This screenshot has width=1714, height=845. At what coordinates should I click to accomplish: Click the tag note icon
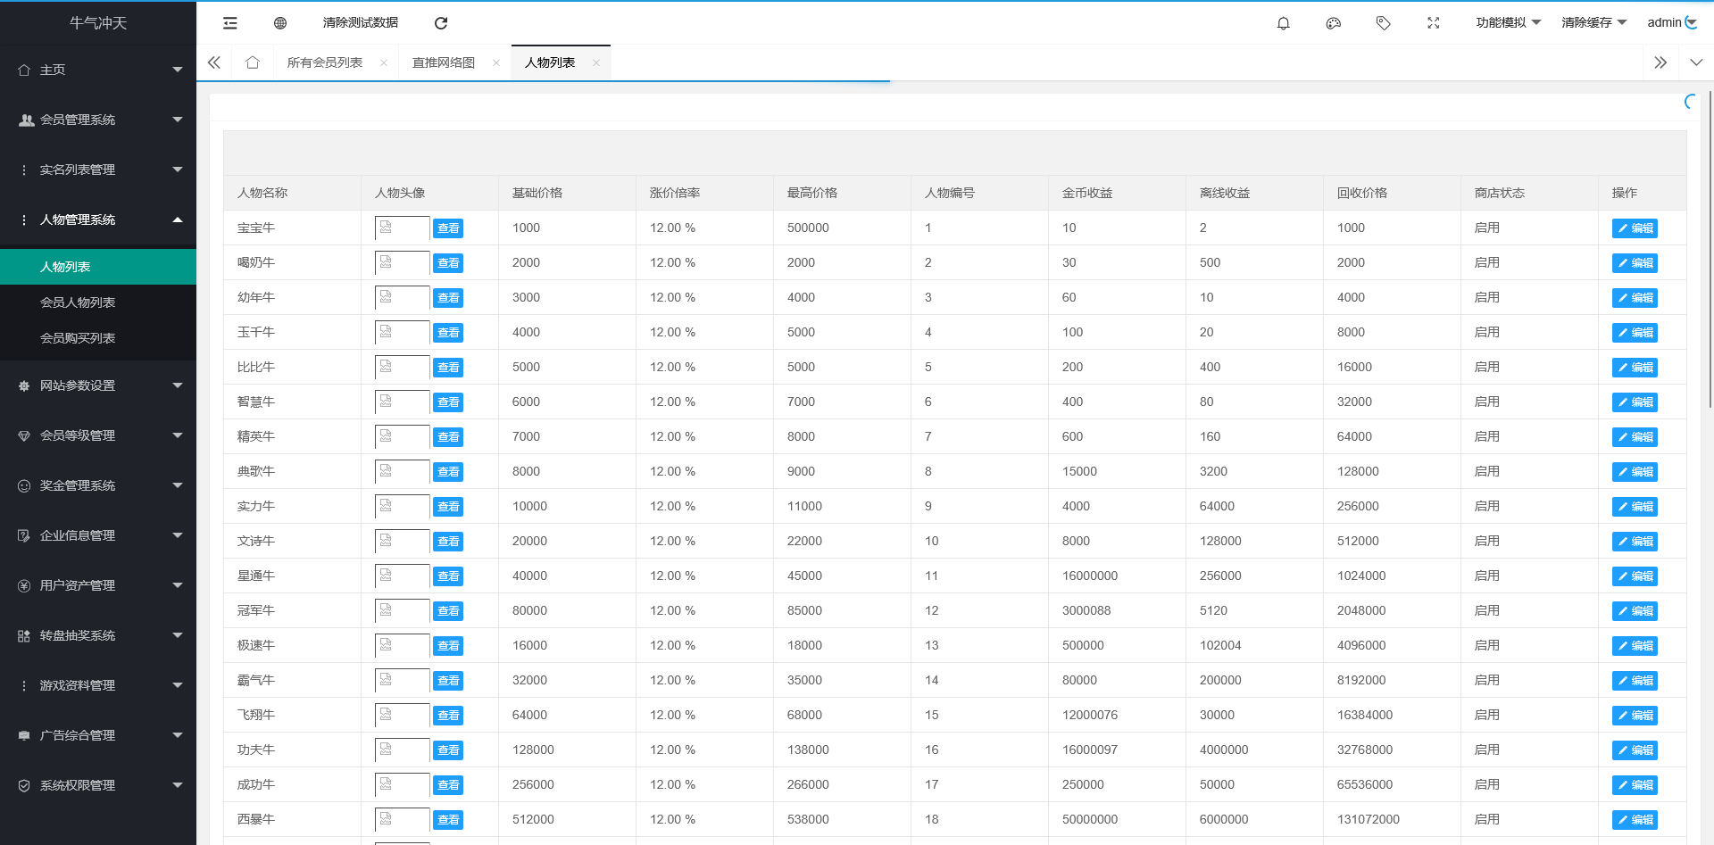1384,23
